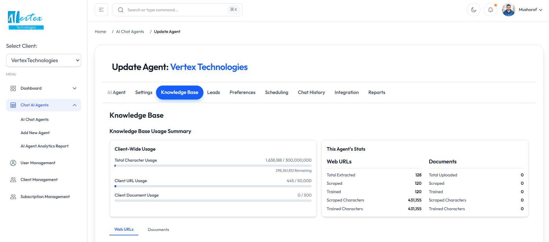Open the notifications bell
Viewport: 549px width, 242px height.
[490, 10]
